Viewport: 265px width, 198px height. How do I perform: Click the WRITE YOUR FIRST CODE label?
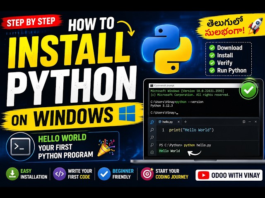click(80, 174)
